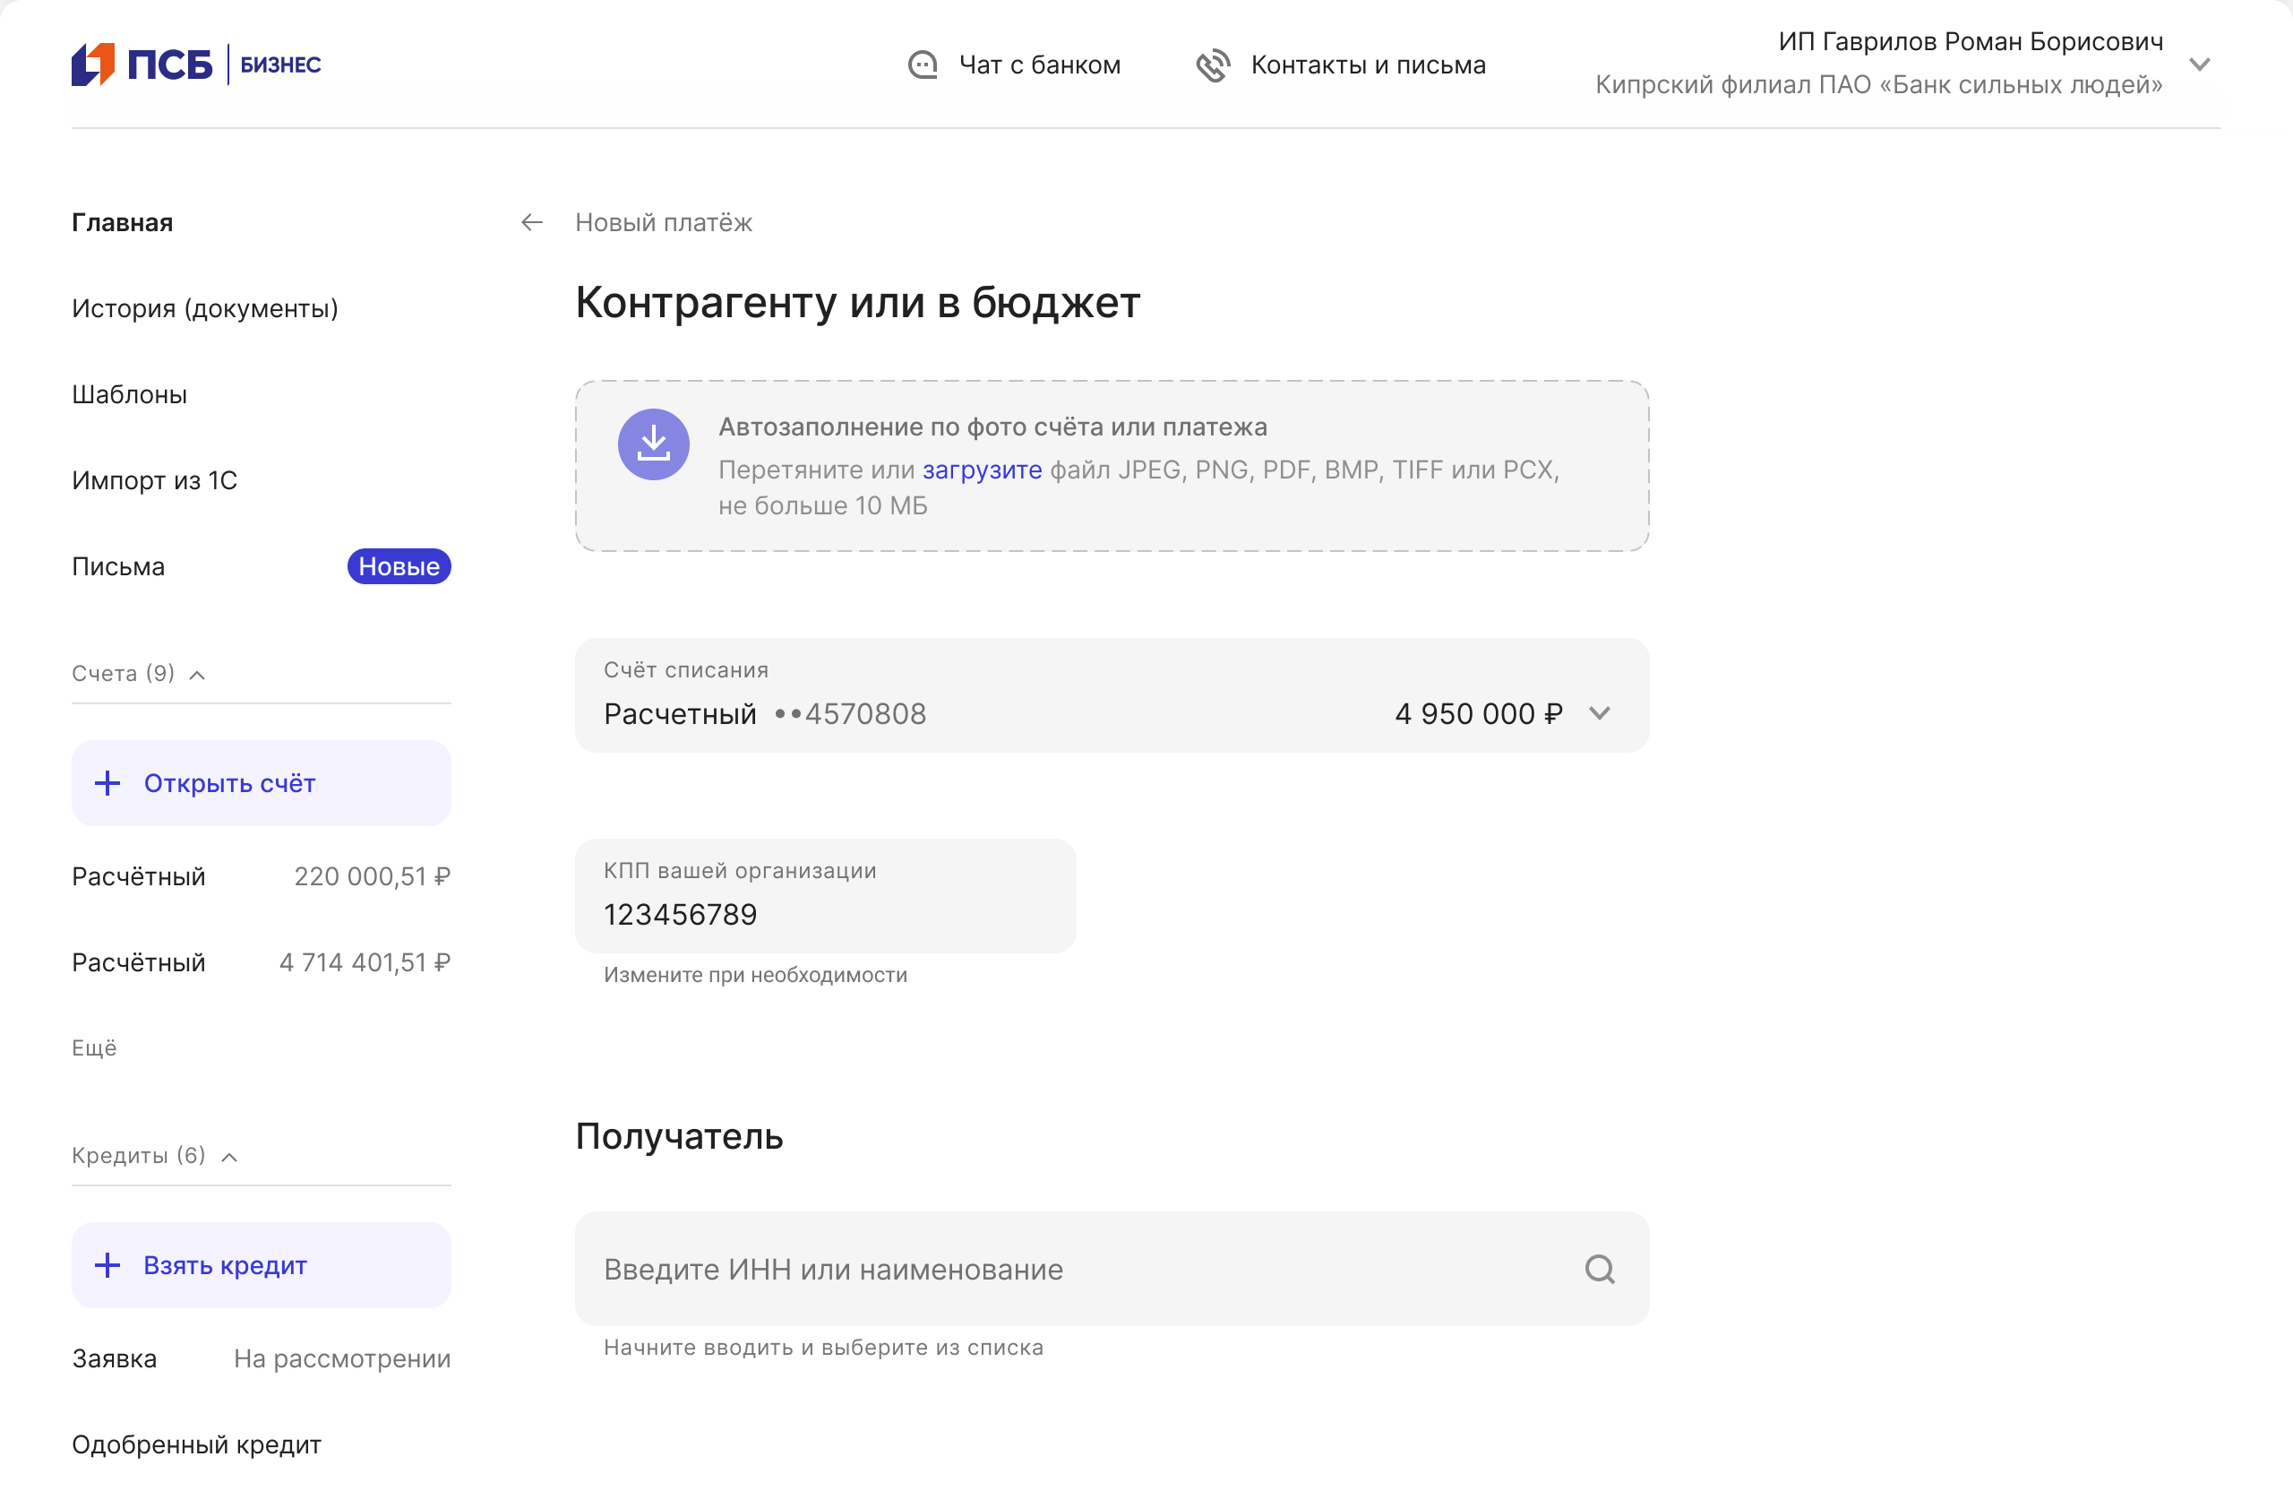The width and height of the screenshot is (2293, 1491).
Task: Expand the user profile dropdown chevron
Action: coord(2200,65)
